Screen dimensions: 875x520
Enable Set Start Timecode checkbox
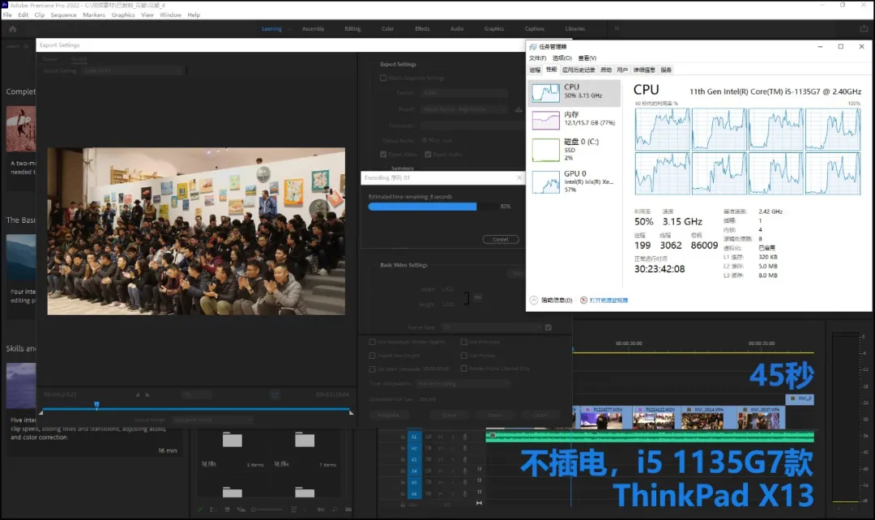[372, 369]
